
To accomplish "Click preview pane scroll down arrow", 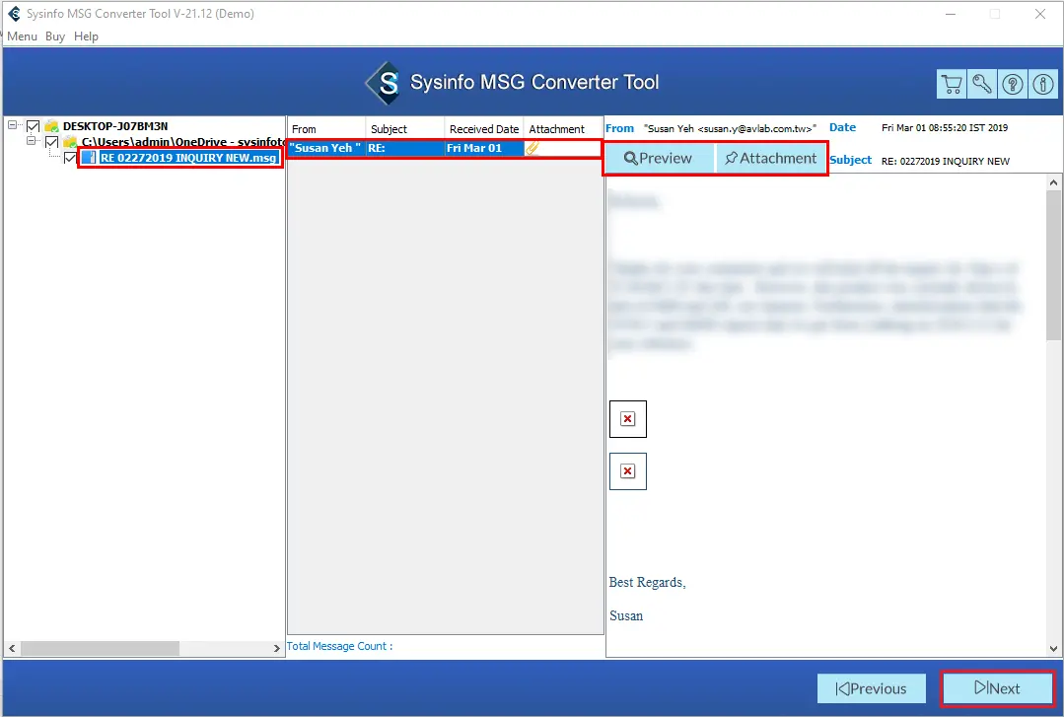I will coord(1053,648).
